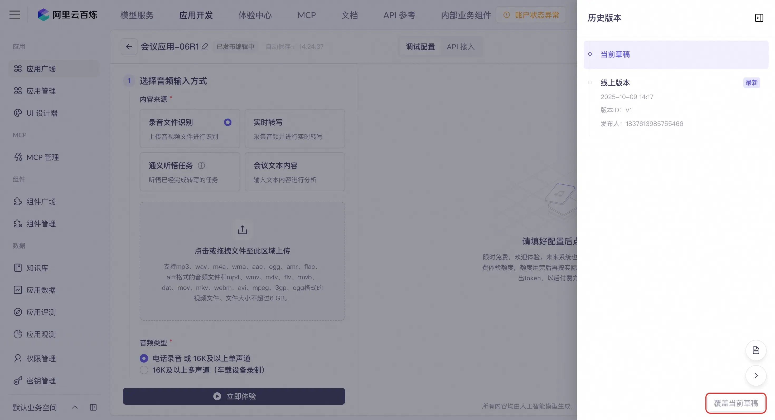
Task: Expand the 默认业务空间 workspace chevron
Action: [x=75, y=407]
